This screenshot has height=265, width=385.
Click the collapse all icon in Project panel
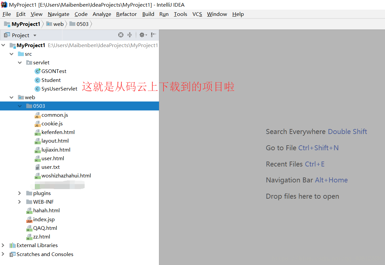tap(129, 35)
